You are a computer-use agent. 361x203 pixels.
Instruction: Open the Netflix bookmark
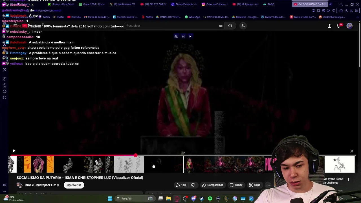coord(148,17)
